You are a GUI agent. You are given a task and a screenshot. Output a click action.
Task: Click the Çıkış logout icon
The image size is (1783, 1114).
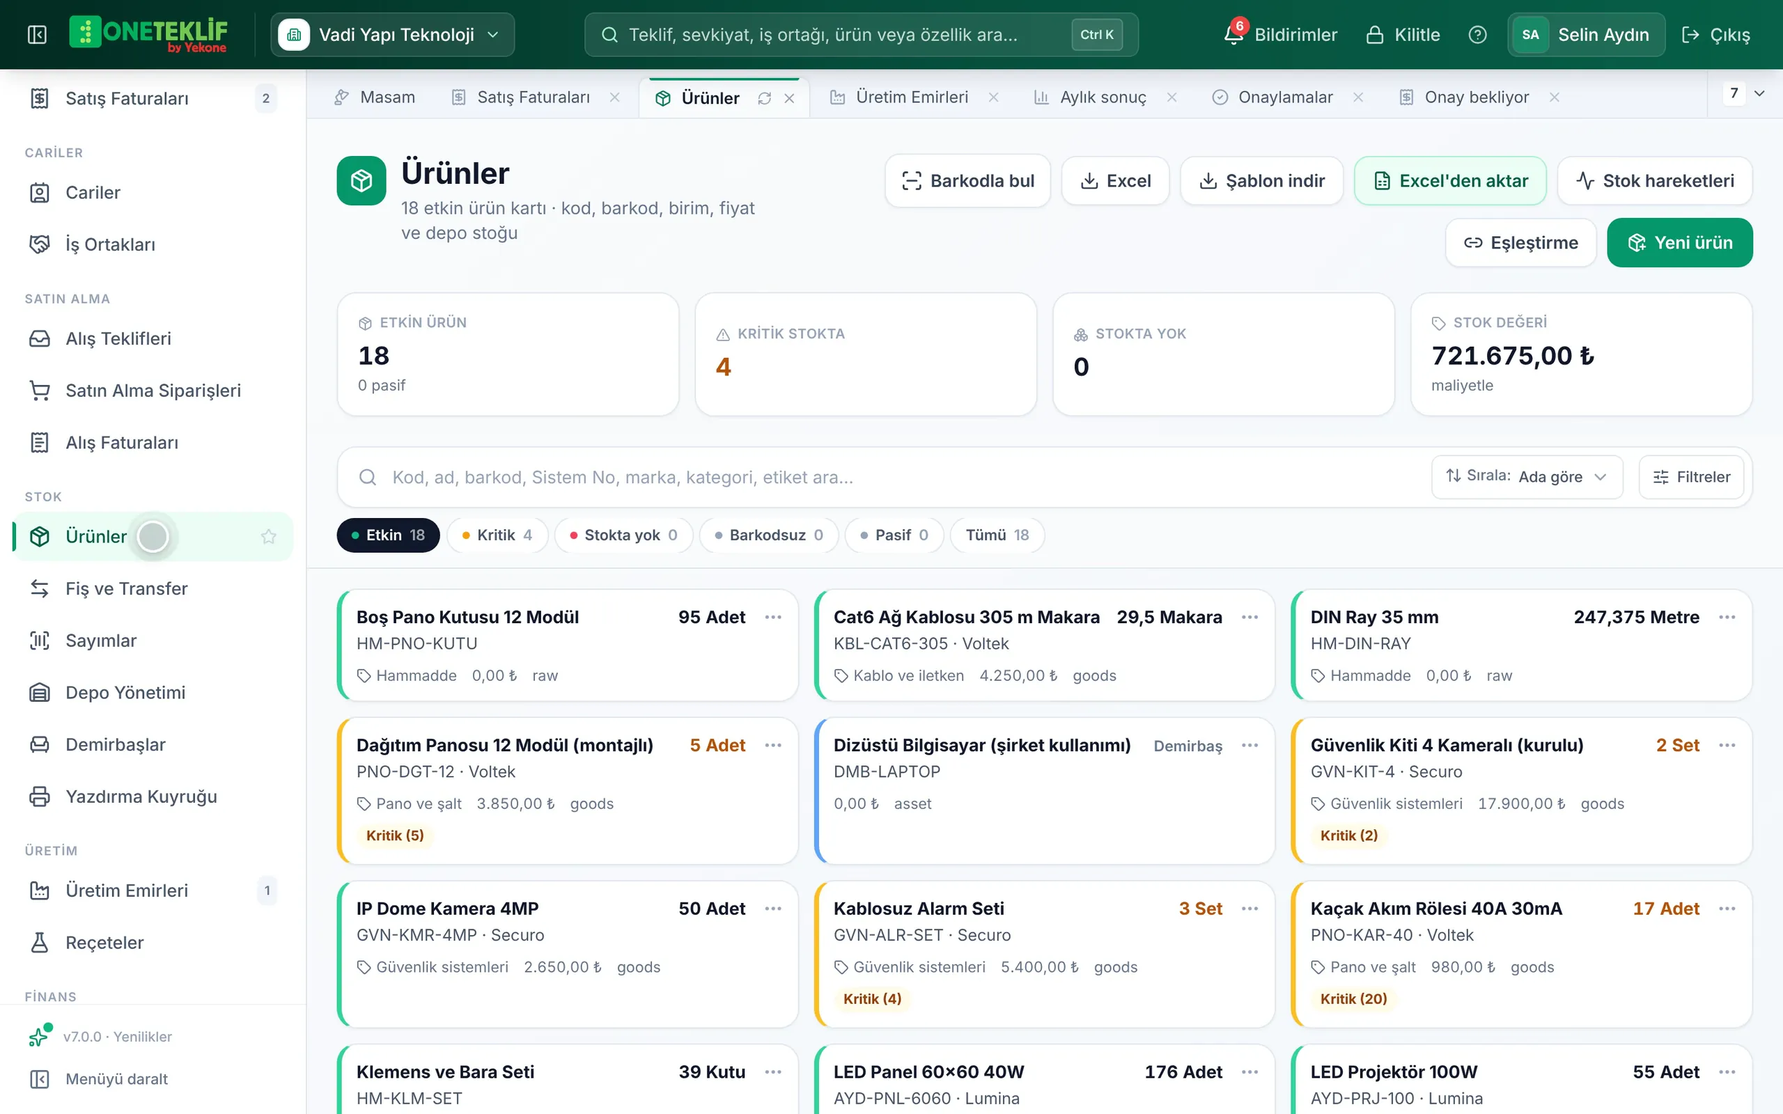(1690, 35)
